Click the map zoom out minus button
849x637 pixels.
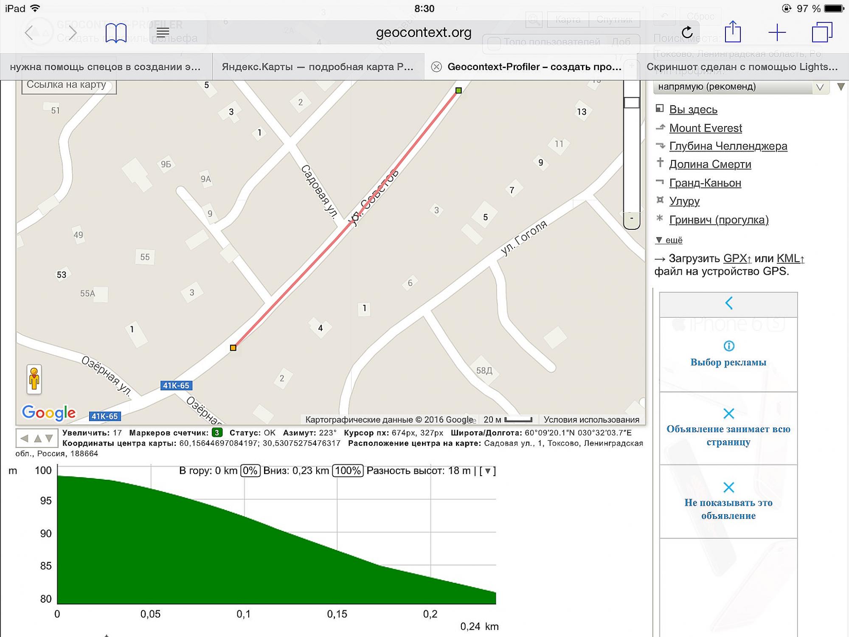[x=632, y=219]
